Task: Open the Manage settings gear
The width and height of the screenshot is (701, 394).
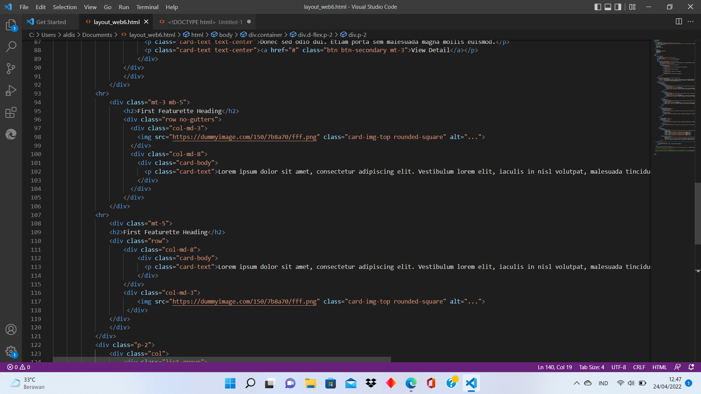Action: pyautogui.click(x=11, y=351)
